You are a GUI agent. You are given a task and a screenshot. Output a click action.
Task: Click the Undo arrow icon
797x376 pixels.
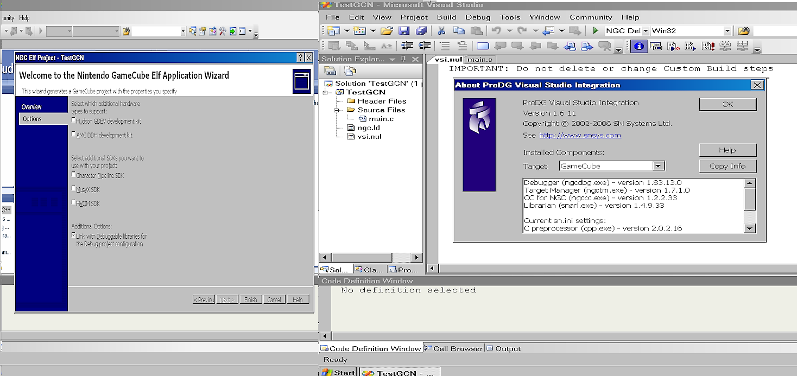[496, 31]
